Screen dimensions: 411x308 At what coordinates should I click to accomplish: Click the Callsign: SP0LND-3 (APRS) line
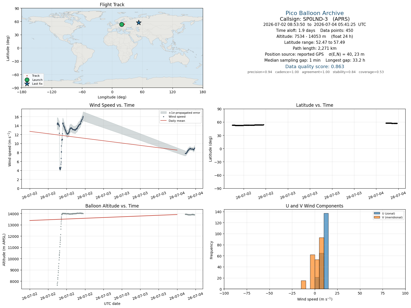click(x=315, y=19)
